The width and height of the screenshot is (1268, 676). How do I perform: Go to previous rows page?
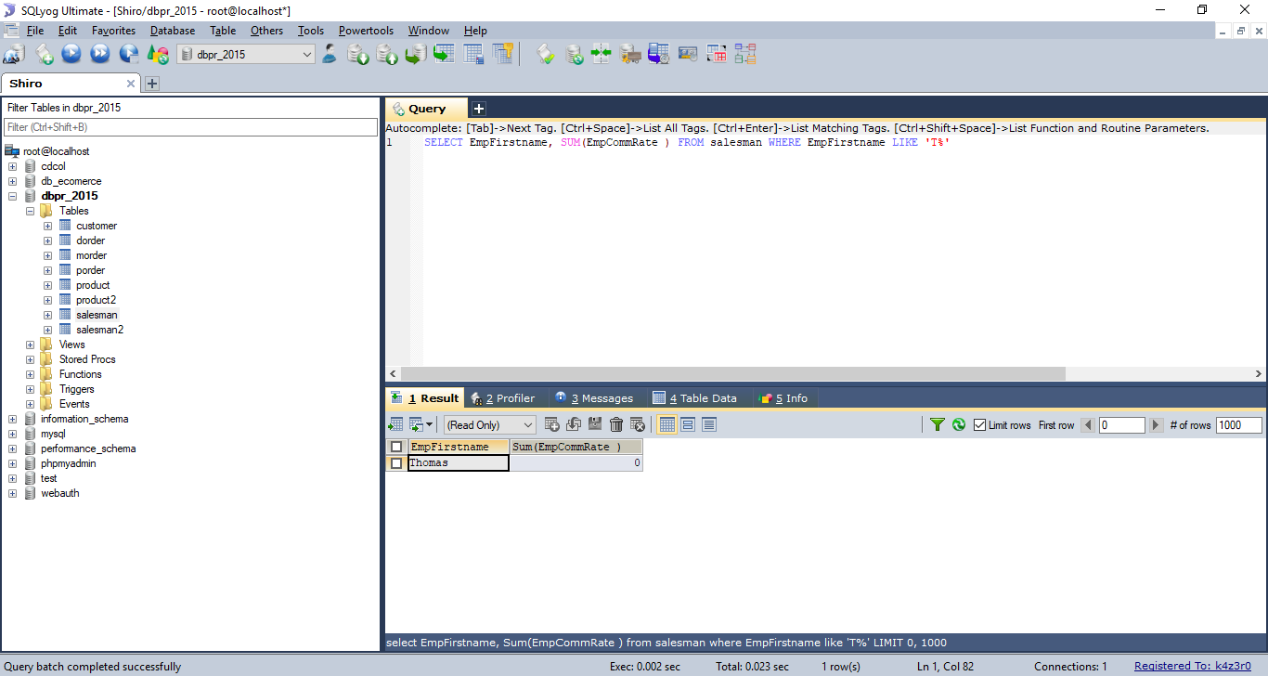pos(1088,424)
